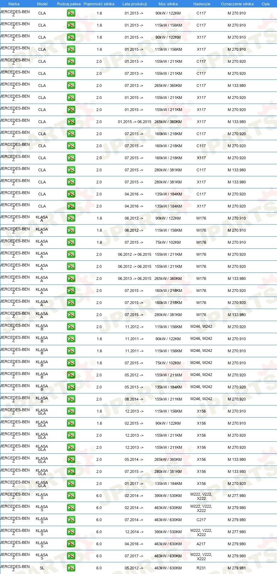Click the fuel icon for Klasa B 75kW row

pyautogui.click(x=71, y=363)
